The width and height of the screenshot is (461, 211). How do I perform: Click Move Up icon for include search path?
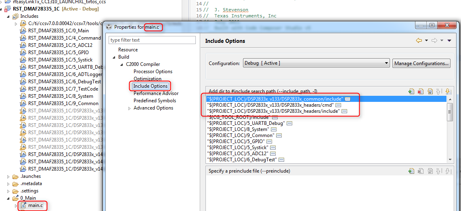pyautogui.click(x=439, y=91)
